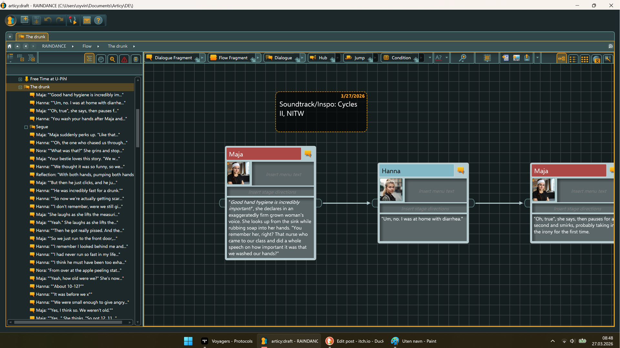Open the wrench settings icon in view toolbar
620x348 pixels.
point(608,59)
